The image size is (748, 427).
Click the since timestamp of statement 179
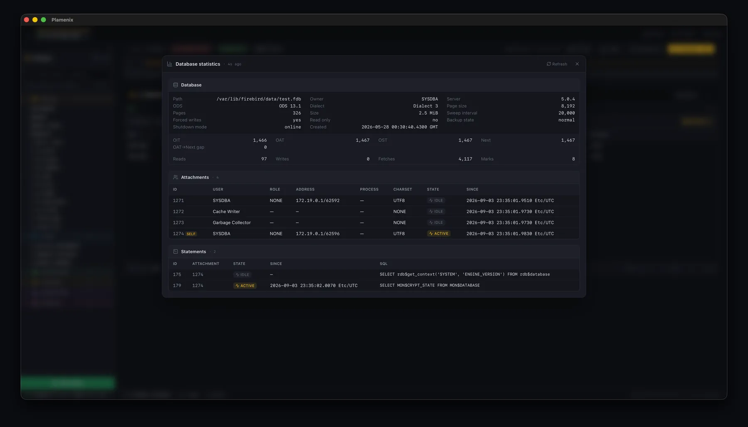pos(314,286)
